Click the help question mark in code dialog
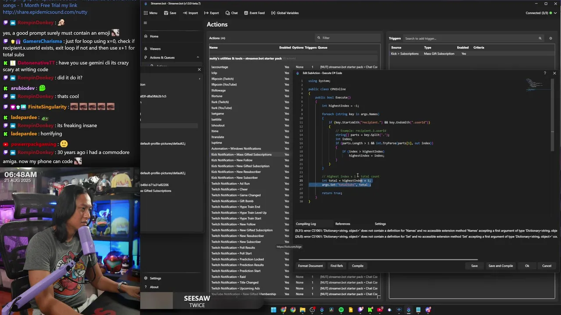 pos(545,73)
